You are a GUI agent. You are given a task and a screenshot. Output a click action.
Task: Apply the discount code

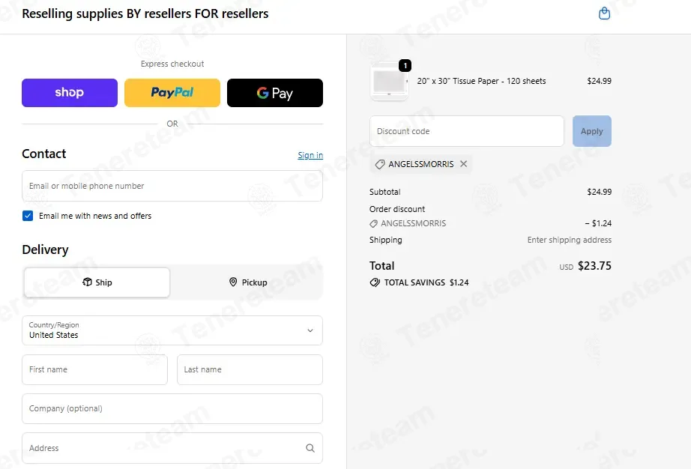[x=592, y=131]
